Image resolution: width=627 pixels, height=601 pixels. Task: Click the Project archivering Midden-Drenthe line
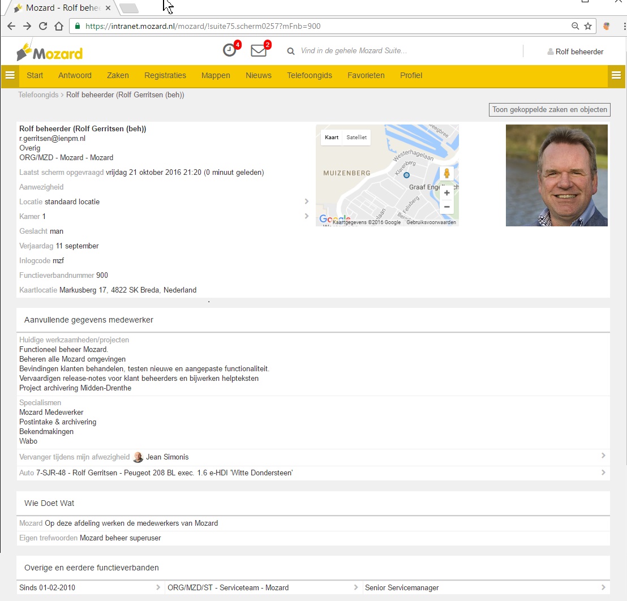click(75, 388)
